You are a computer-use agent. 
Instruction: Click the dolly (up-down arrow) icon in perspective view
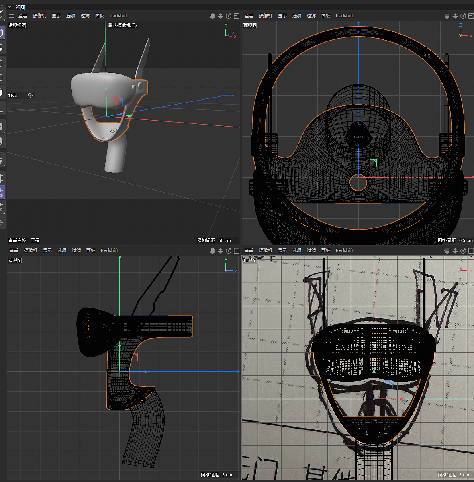tap(221, 16)
